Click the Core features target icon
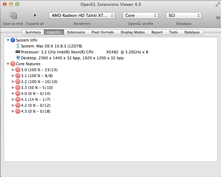 pyautogui.click(x=13, y=64)
